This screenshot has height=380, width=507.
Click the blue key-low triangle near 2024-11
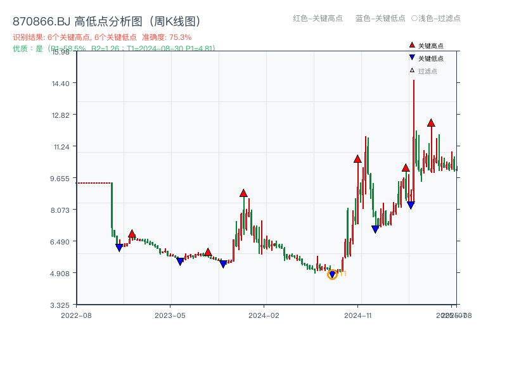pyautogui.click(x=375, y=229)
